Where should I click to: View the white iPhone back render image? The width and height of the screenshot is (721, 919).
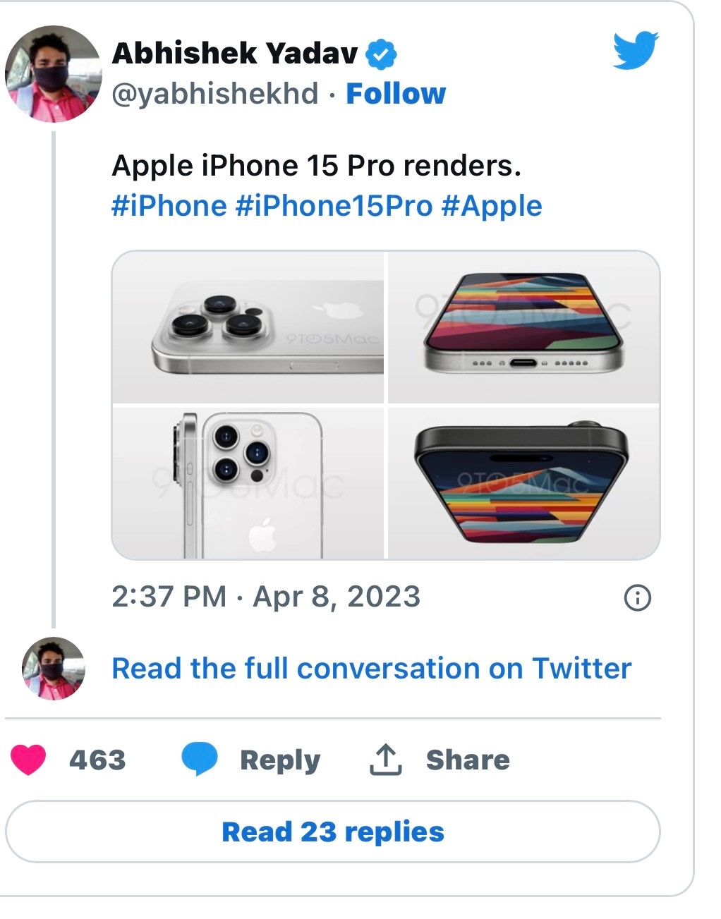(x=248, y=484)
